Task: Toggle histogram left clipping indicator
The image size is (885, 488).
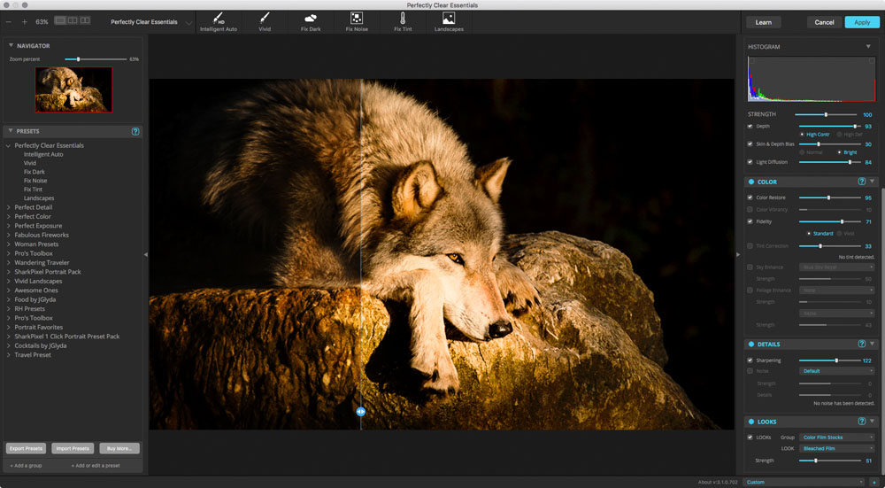Action: coord(751,60)
